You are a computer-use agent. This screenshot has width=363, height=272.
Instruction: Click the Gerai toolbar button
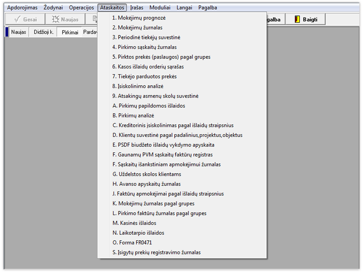[25, 19]
